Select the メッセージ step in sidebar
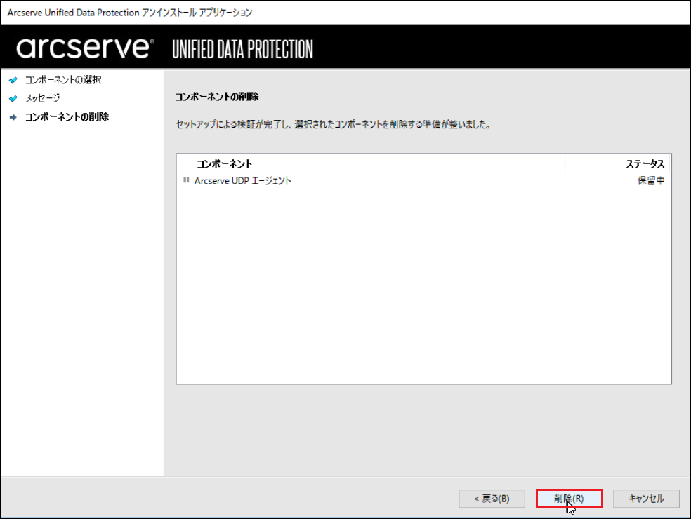The height and width of the screenshot is (519, 691). 42,98
